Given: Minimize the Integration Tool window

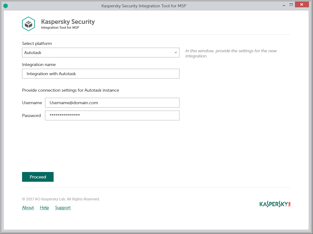Looking at the screenshot, I should point(282,5).
